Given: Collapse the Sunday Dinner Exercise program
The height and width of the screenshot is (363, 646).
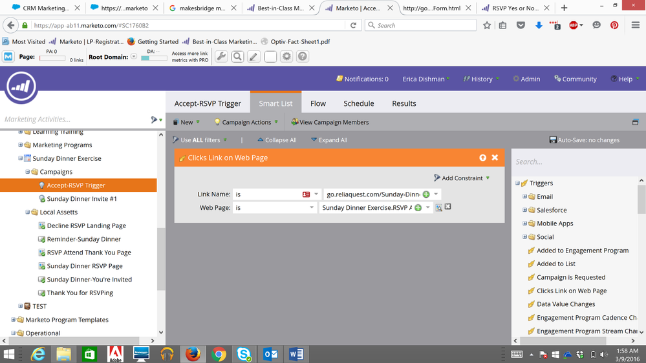Looking at the screenshot, I should click(x=20, y=158).
